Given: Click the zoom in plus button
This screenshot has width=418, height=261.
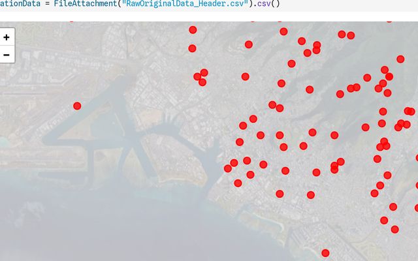Looking at the screenshot, I should 7,37.
